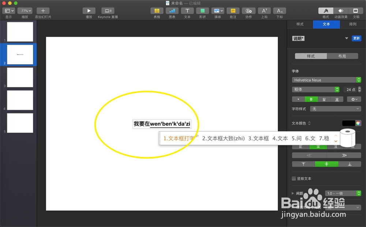366x227 pixels.
Task: Apply superscript with the 上标 icon
Action: click(x=264, y=11)
